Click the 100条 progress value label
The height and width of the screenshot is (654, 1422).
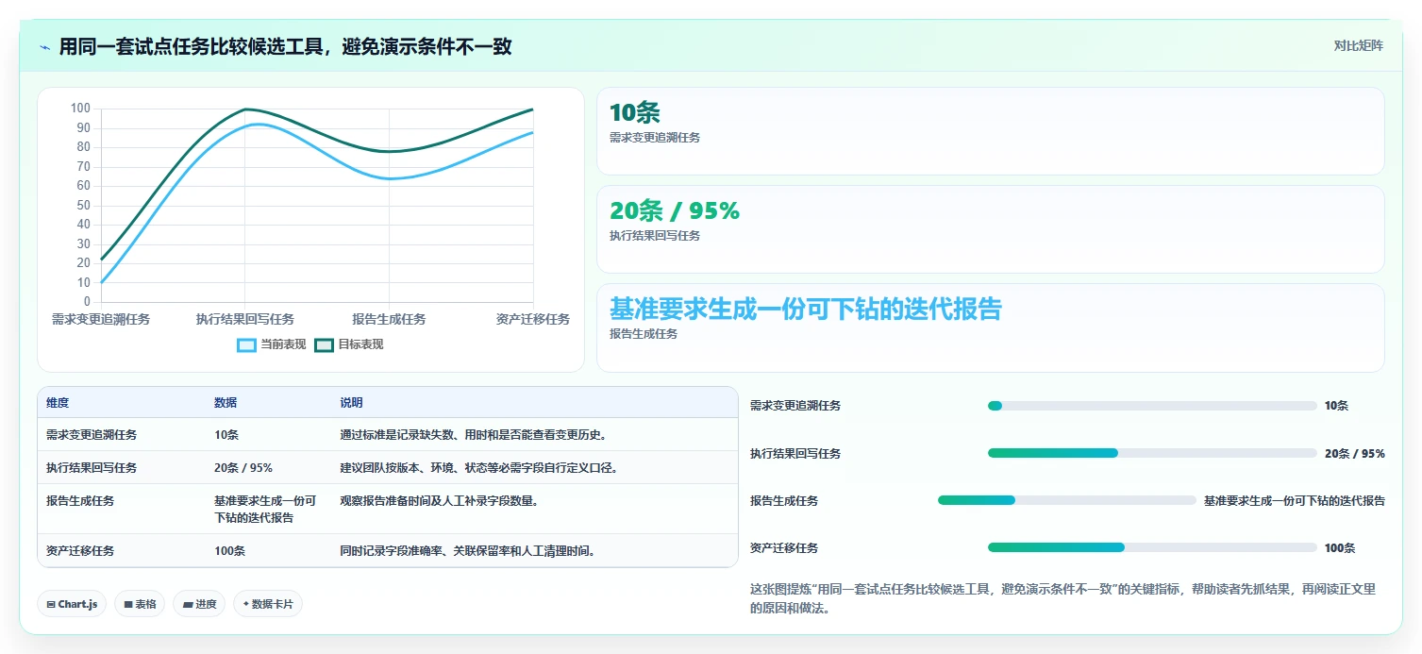[x=1340, y=547]
